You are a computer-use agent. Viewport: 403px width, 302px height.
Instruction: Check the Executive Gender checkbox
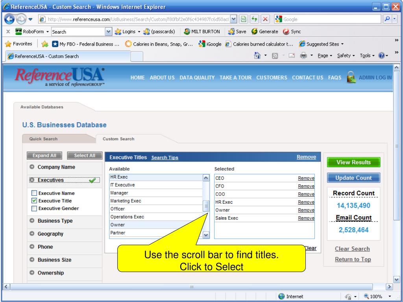click(x=34, y=208)
